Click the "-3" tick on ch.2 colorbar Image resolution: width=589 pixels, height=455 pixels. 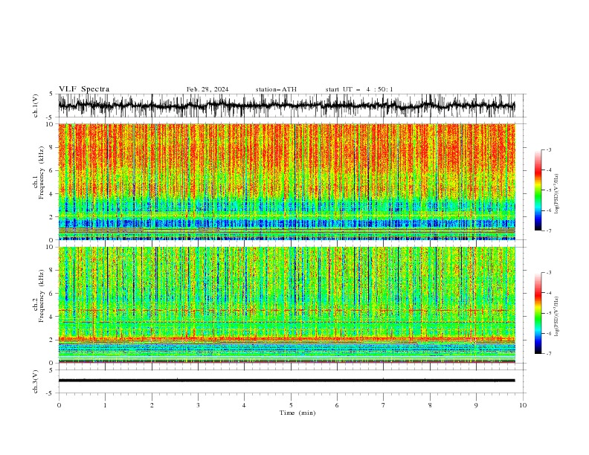point(548,273)
